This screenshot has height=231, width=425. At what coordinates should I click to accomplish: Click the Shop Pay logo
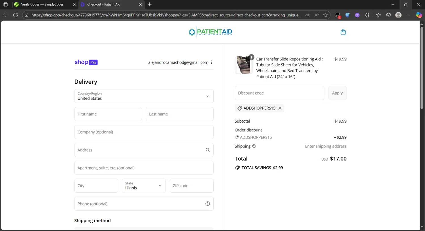[x=86, y=62]
